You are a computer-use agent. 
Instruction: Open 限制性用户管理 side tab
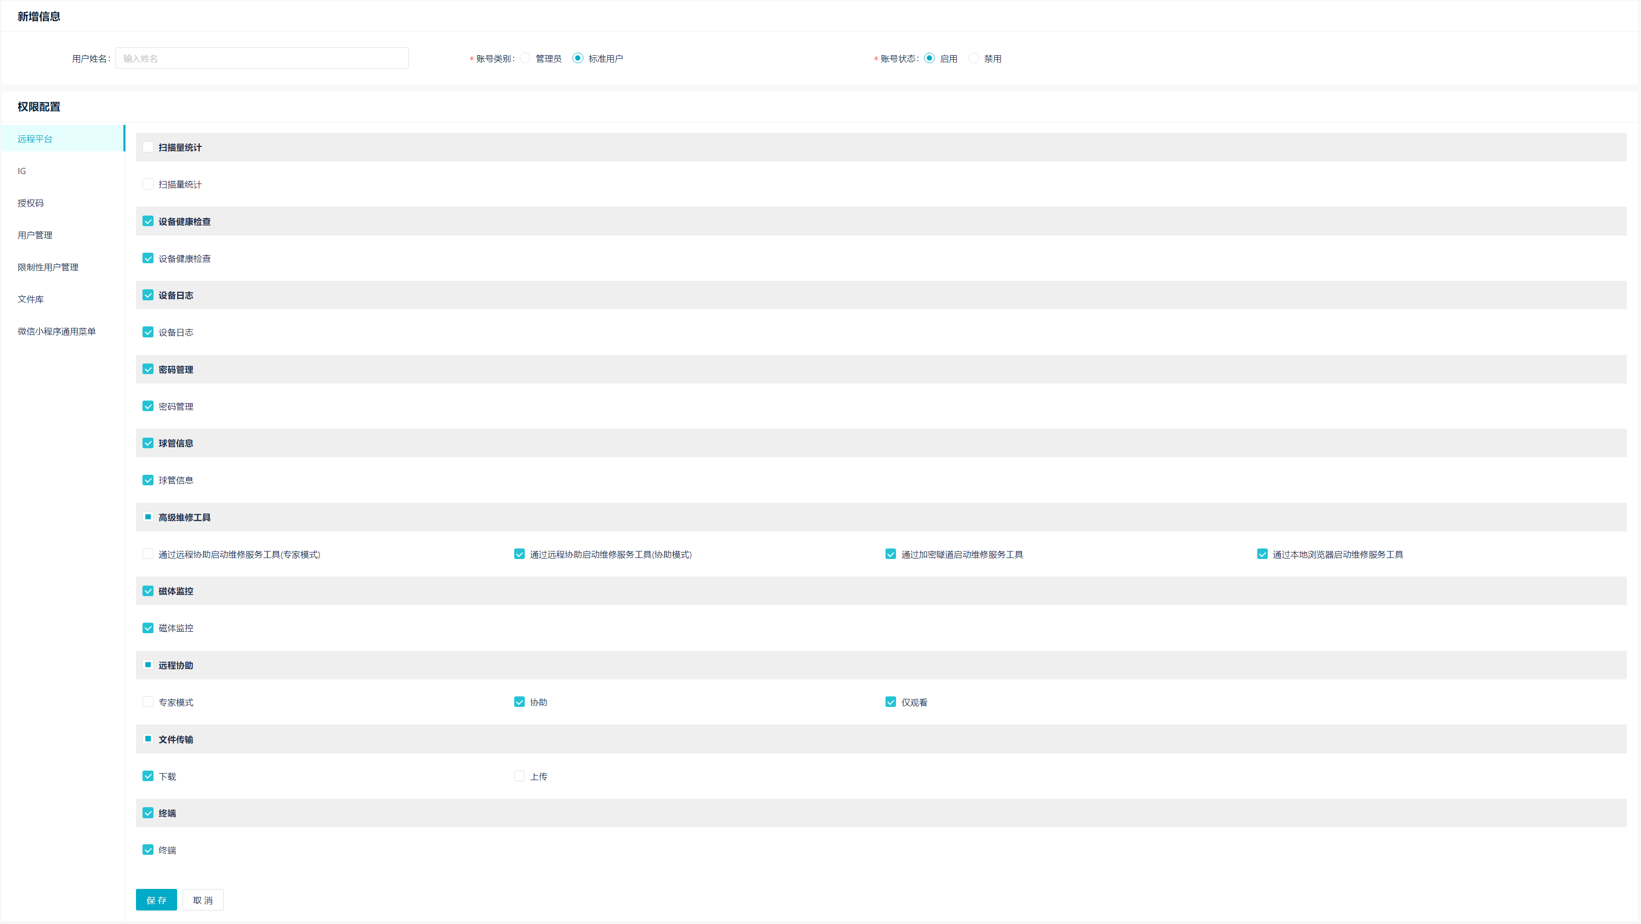click(x=48, y=267)
